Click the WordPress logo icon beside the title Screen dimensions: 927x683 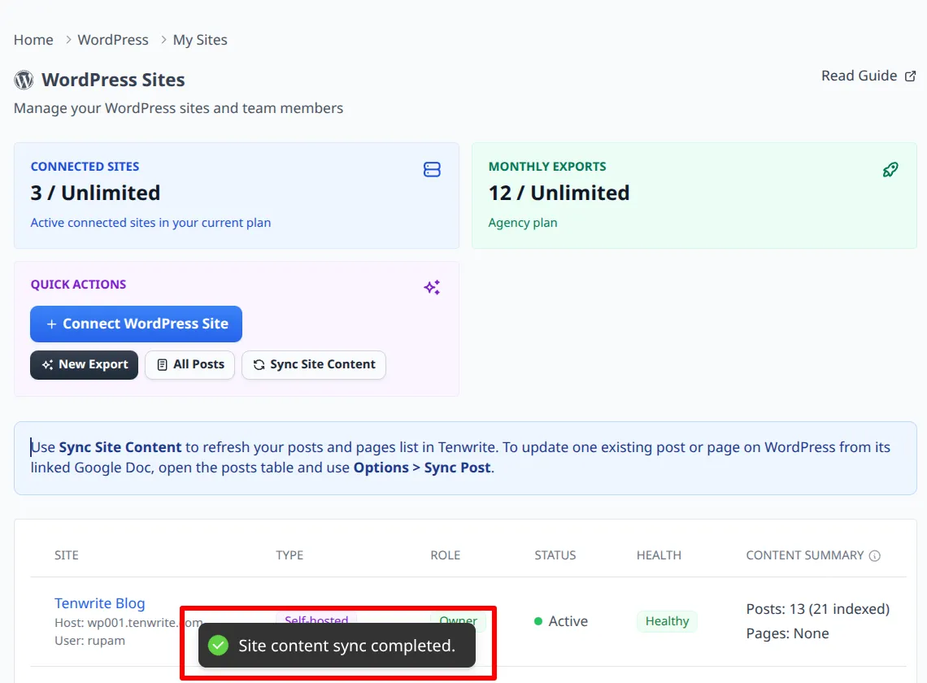[x=24, y=80]
